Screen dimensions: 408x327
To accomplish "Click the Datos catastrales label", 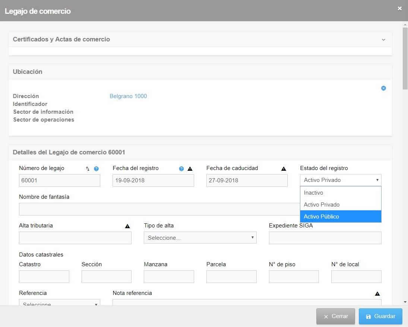I will pyautogui.click(x=41, y=255).
